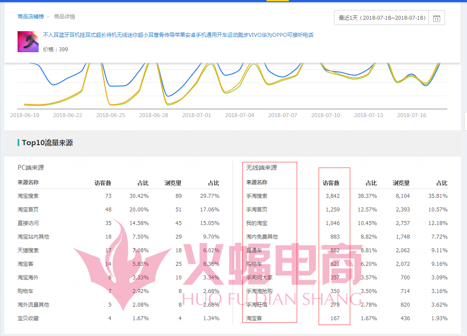Click the Top10流量来源 section heading
This screenshot has height=336, width=467.
(47, 143)
